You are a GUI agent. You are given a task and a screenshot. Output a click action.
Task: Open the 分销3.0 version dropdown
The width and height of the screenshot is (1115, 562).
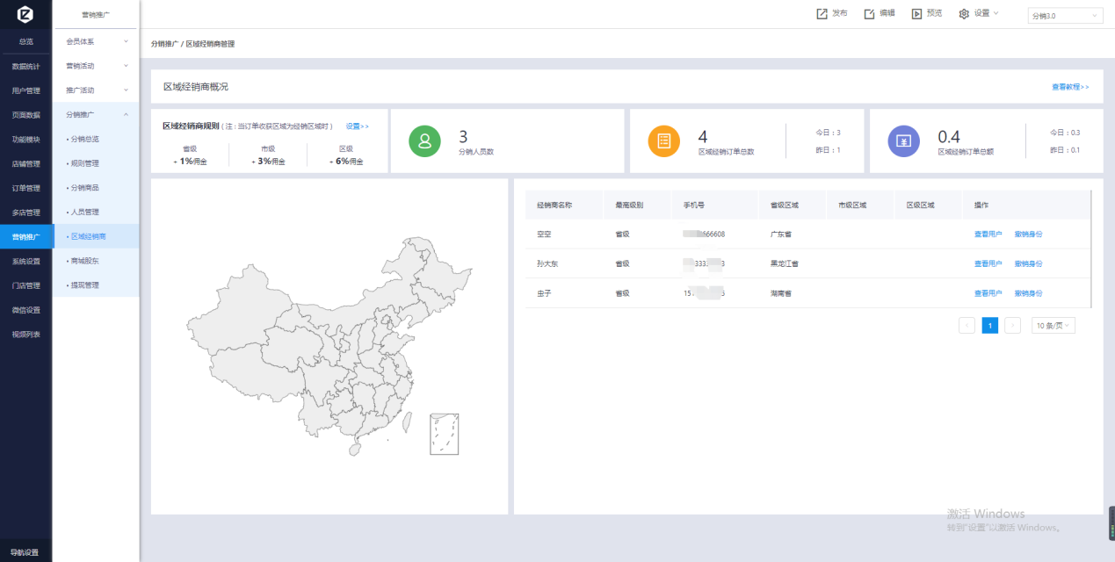point(1065,16)
